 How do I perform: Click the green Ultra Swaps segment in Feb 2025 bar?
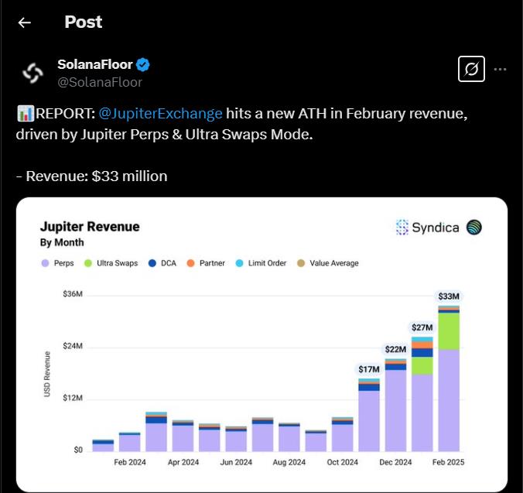(x=449, y=331)
